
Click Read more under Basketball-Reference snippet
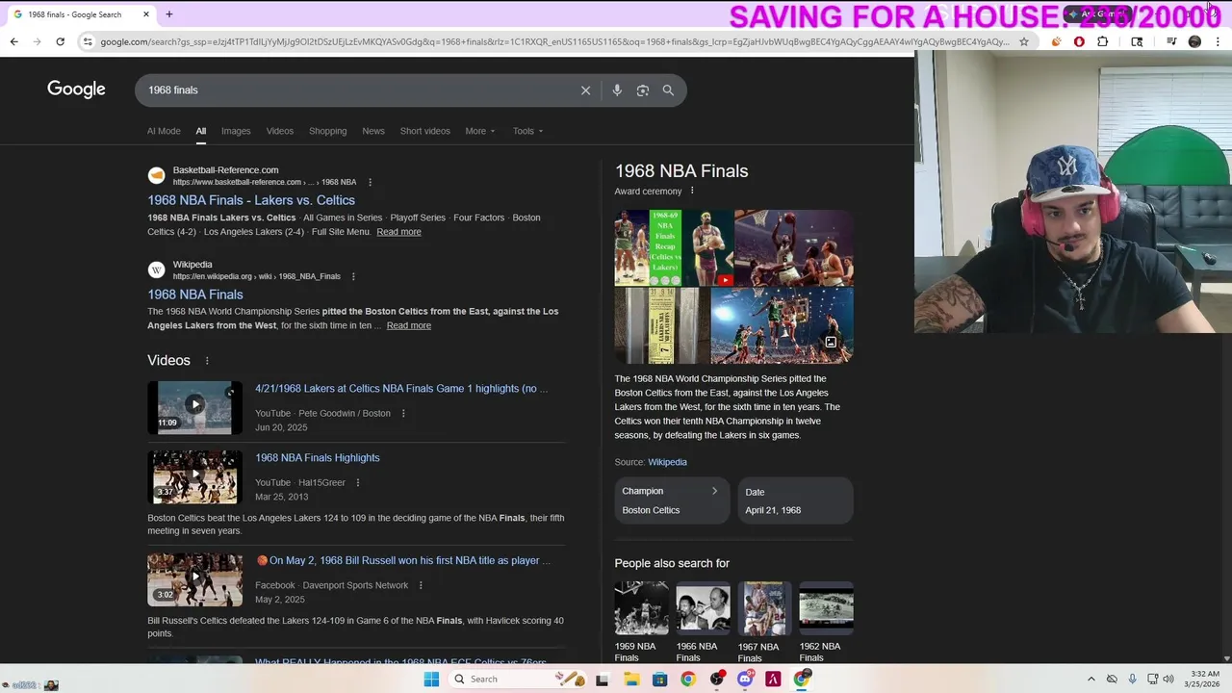pyautogui.click(x=398, y=232)
